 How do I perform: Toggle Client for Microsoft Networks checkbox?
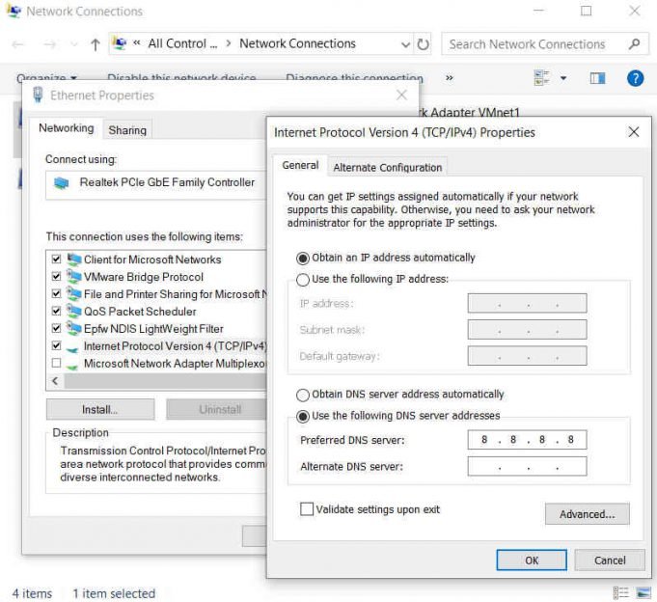[x=56, y=260]
